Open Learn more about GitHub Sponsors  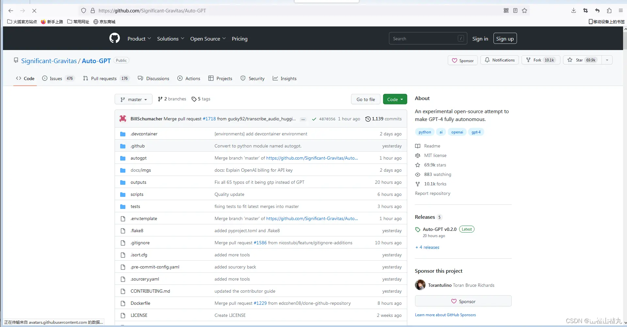(445, 315)
